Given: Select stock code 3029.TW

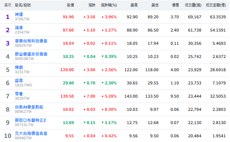Looking at the screenshot, I should [22, 98].
